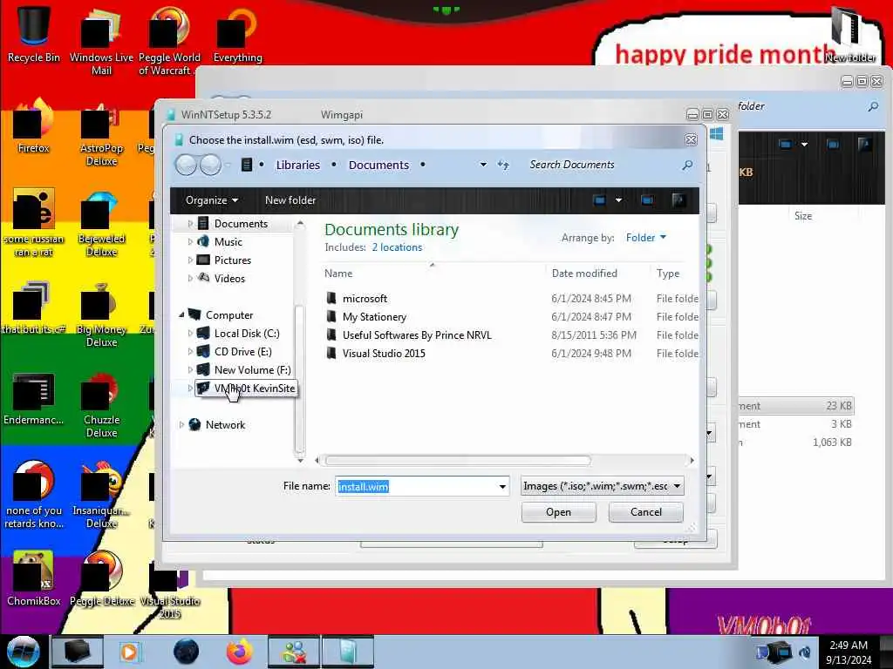
Task: Click the Cancel button
Action: 646,512
